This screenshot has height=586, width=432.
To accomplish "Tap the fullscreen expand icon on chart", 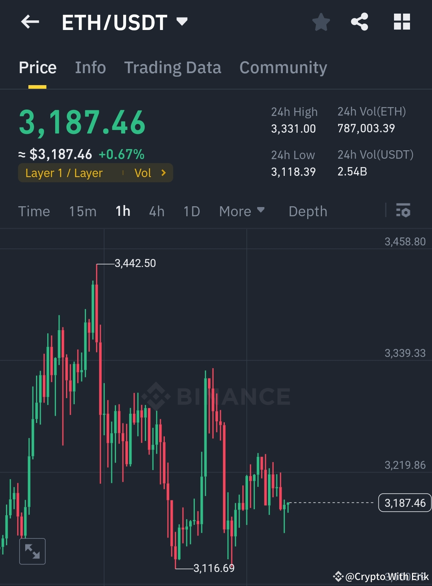I will (32, 552).
